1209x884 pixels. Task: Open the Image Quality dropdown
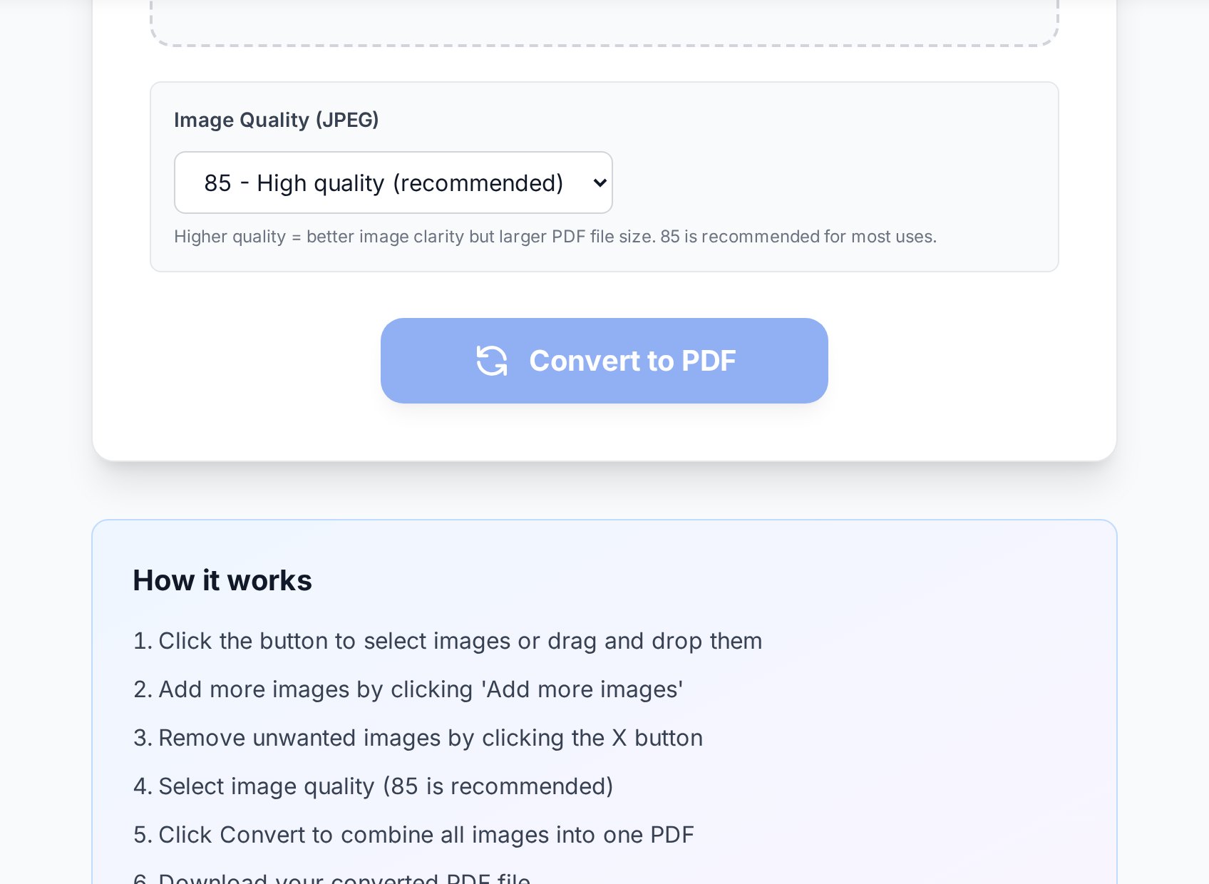click(393, 183)
